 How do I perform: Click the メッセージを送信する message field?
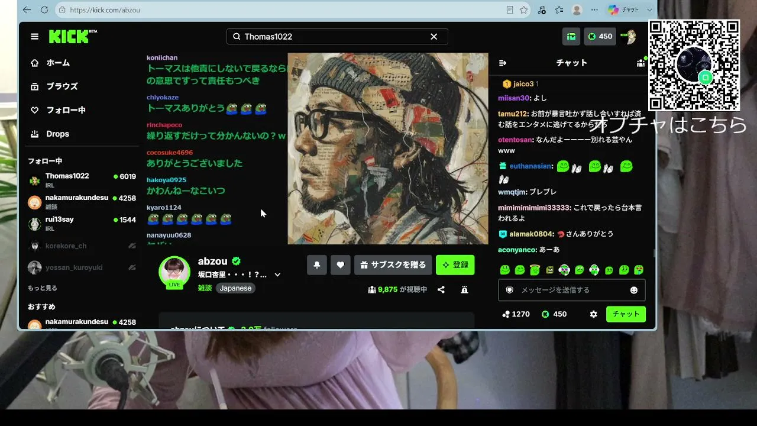coord(571,290)
